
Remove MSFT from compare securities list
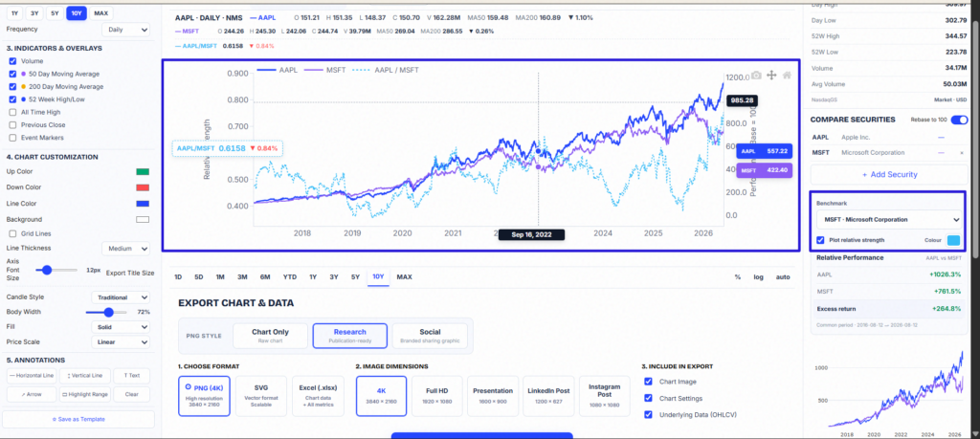(x=961, y=153)
